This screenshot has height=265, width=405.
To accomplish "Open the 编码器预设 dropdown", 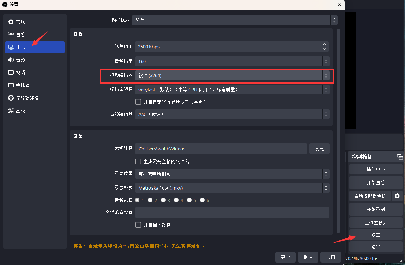I will tap(232, 90).
